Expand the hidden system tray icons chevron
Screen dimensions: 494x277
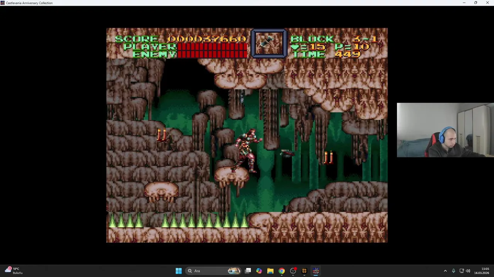pos(445,271)
